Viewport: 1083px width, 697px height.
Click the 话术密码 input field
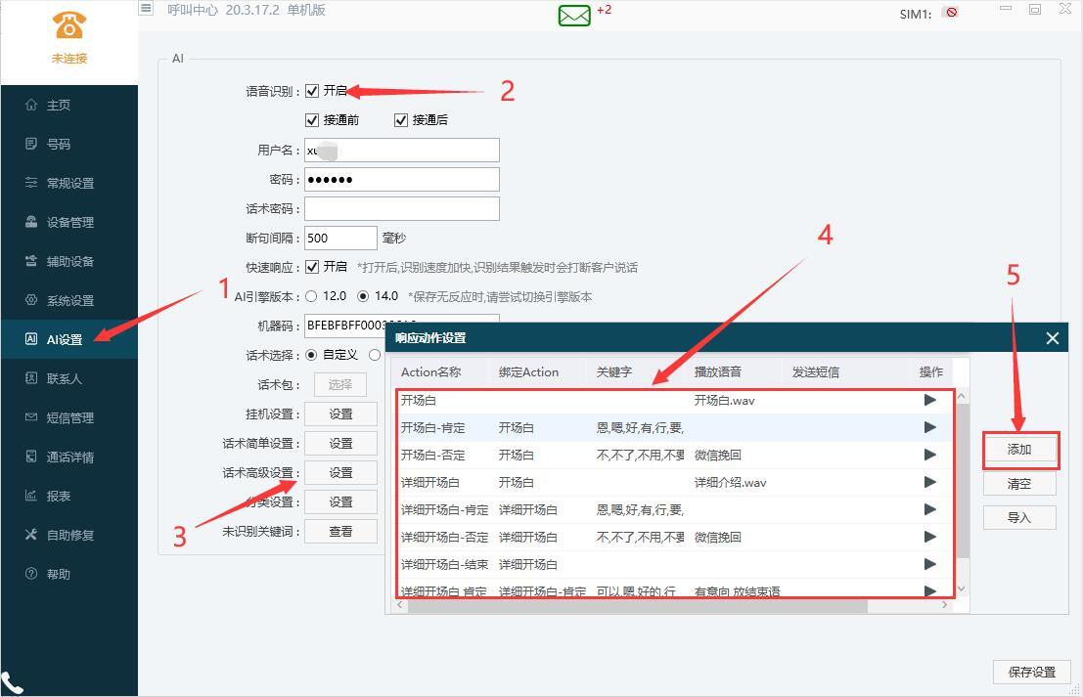click(402, 208)
